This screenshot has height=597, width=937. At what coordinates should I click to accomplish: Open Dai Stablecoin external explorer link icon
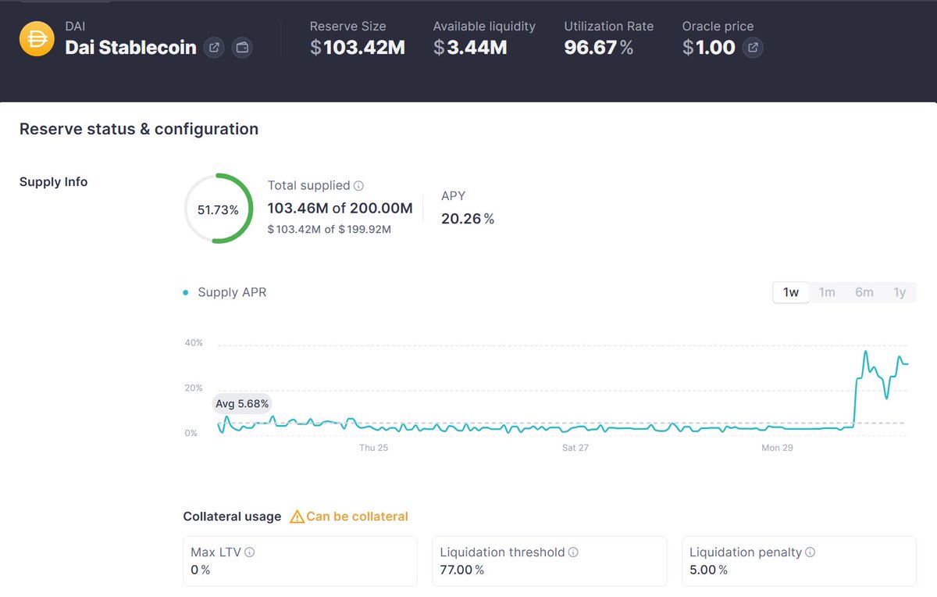[x=214, y=48]
